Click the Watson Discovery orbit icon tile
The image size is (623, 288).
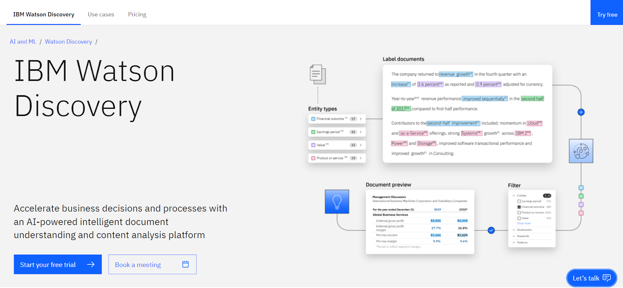[581, 151]
